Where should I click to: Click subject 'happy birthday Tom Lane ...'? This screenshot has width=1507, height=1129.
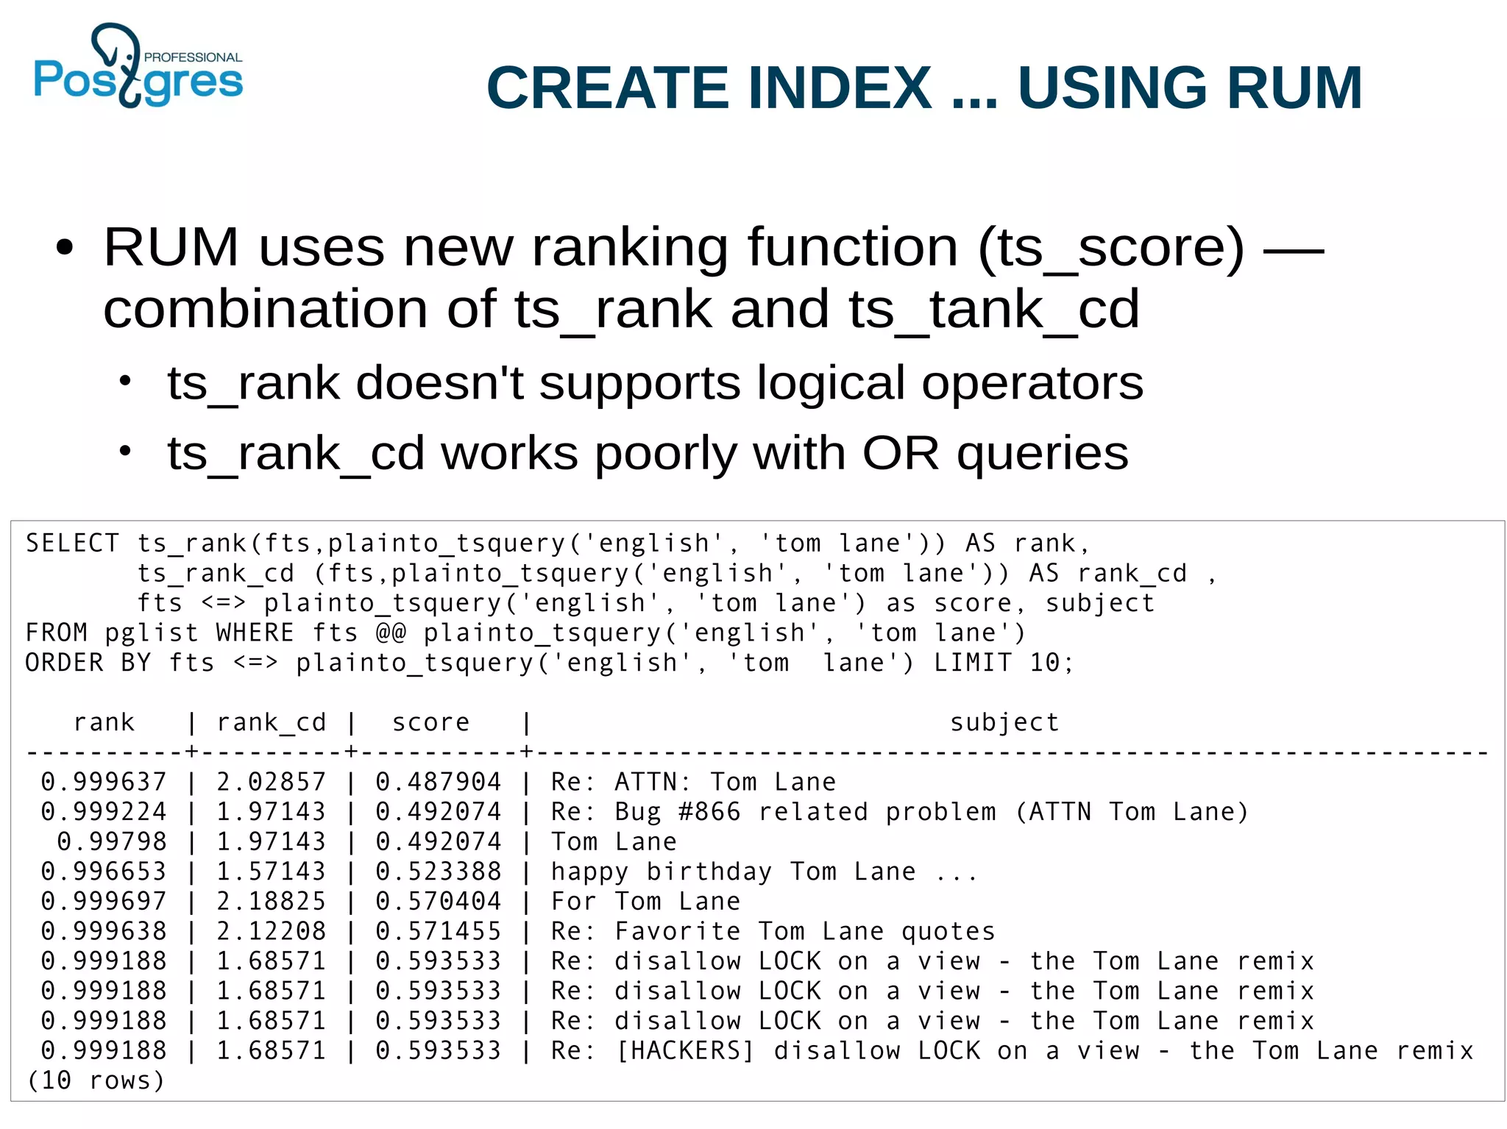[765, 872]
